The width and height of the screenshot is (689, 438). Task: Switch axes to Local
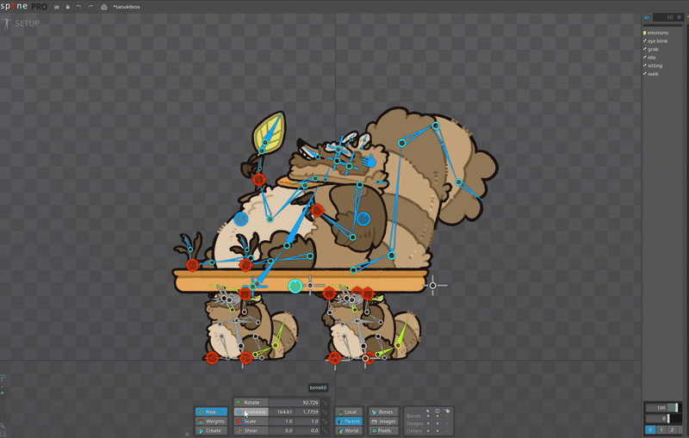tap(349, 411)
